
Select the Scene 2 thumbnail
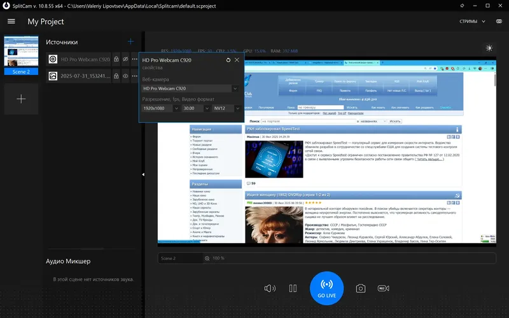[x=21, y=55]
